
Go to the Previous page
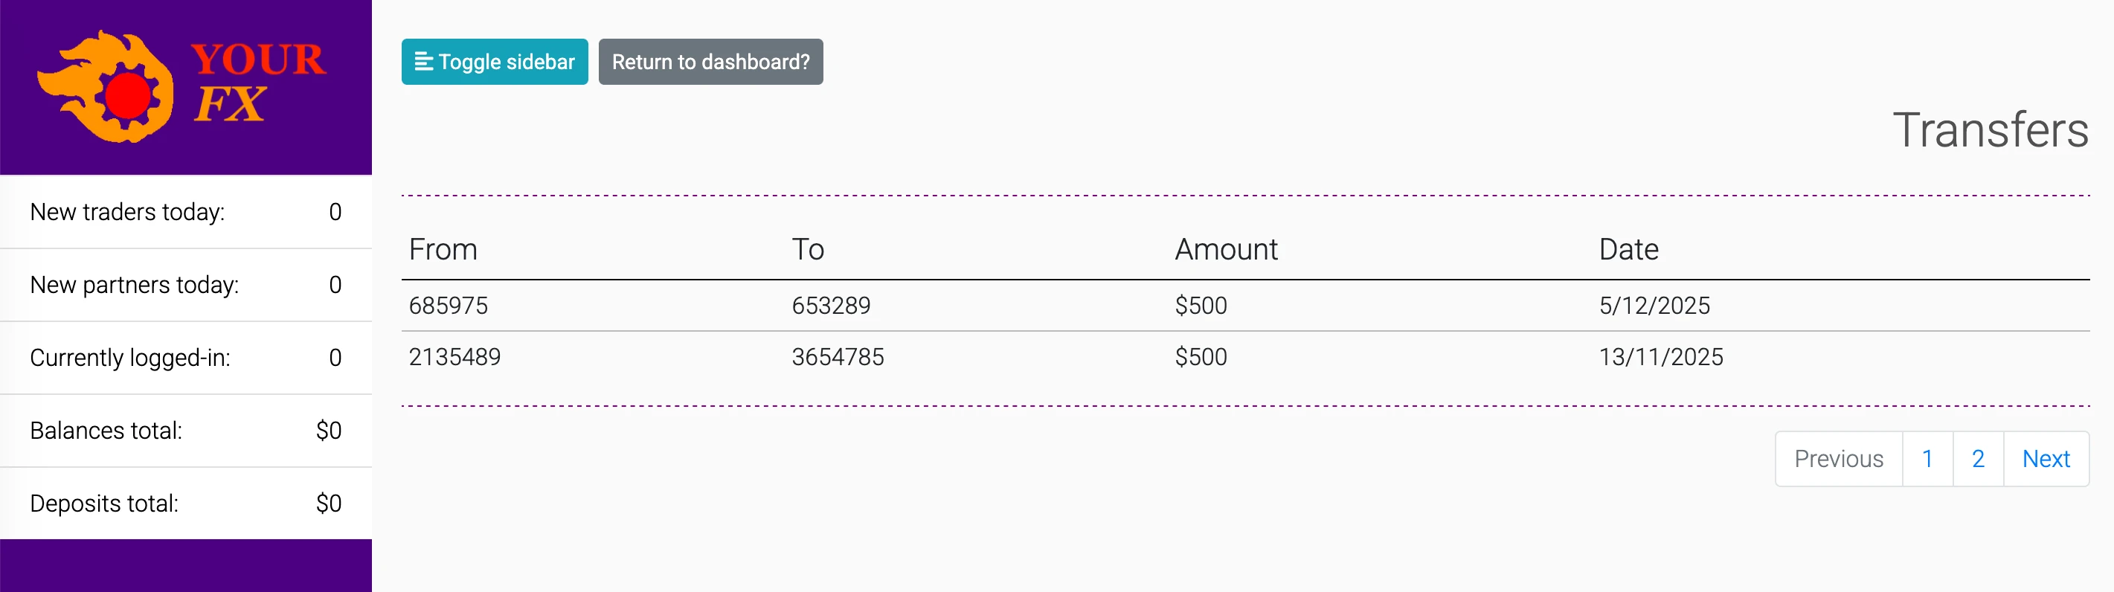coord(1837,459)
